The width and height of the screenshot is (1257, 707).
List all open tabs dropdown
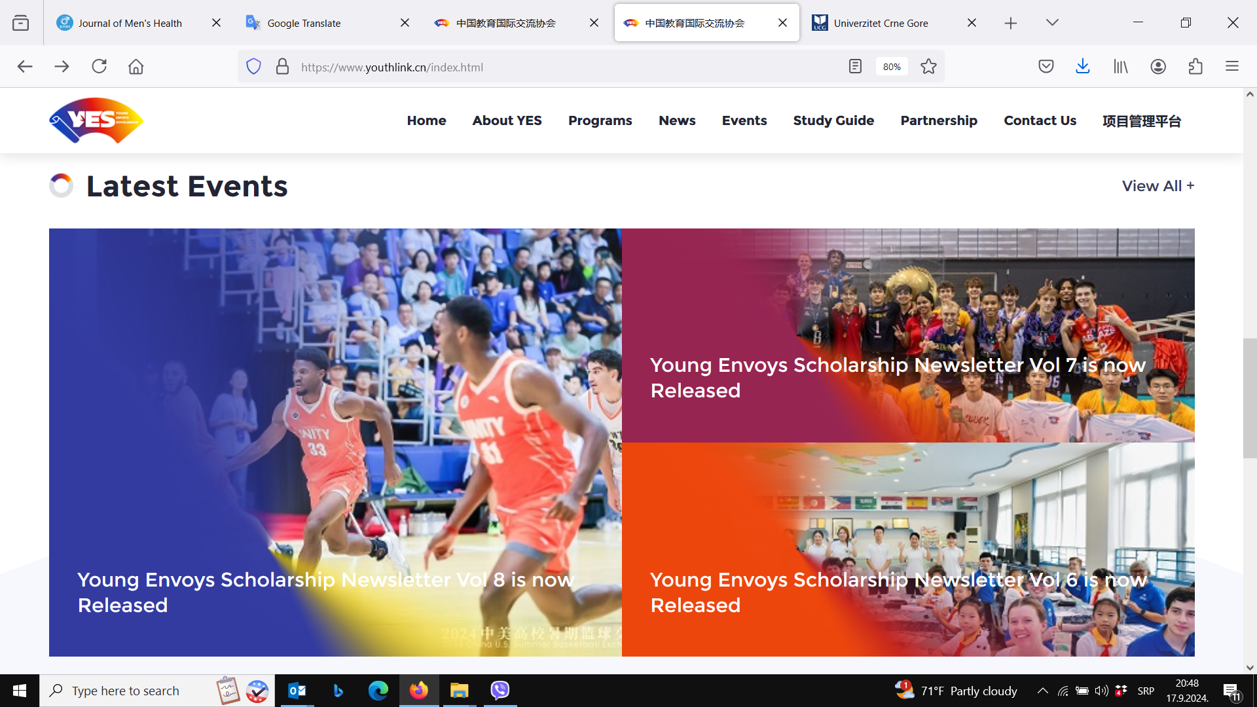click(1052, 23)
